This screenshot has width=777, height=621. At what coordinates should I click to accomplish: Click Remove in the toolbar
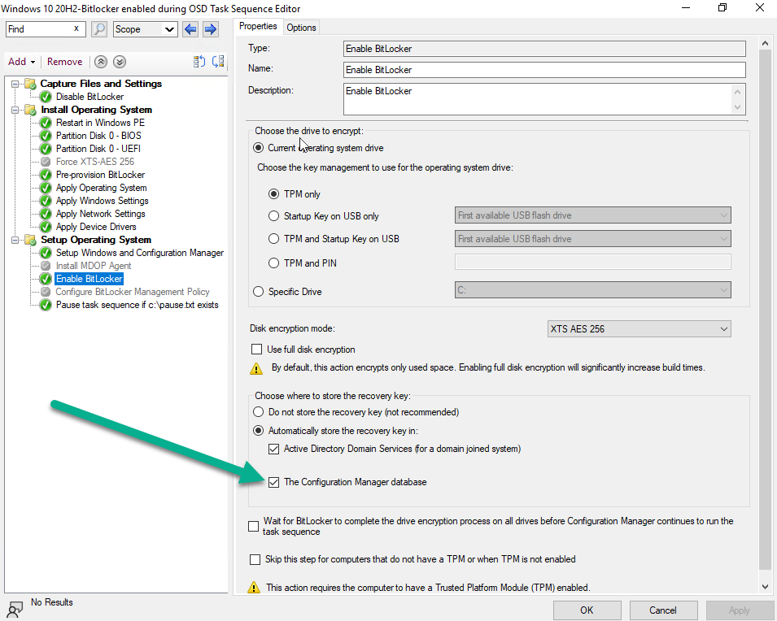[x=64, y=62]
